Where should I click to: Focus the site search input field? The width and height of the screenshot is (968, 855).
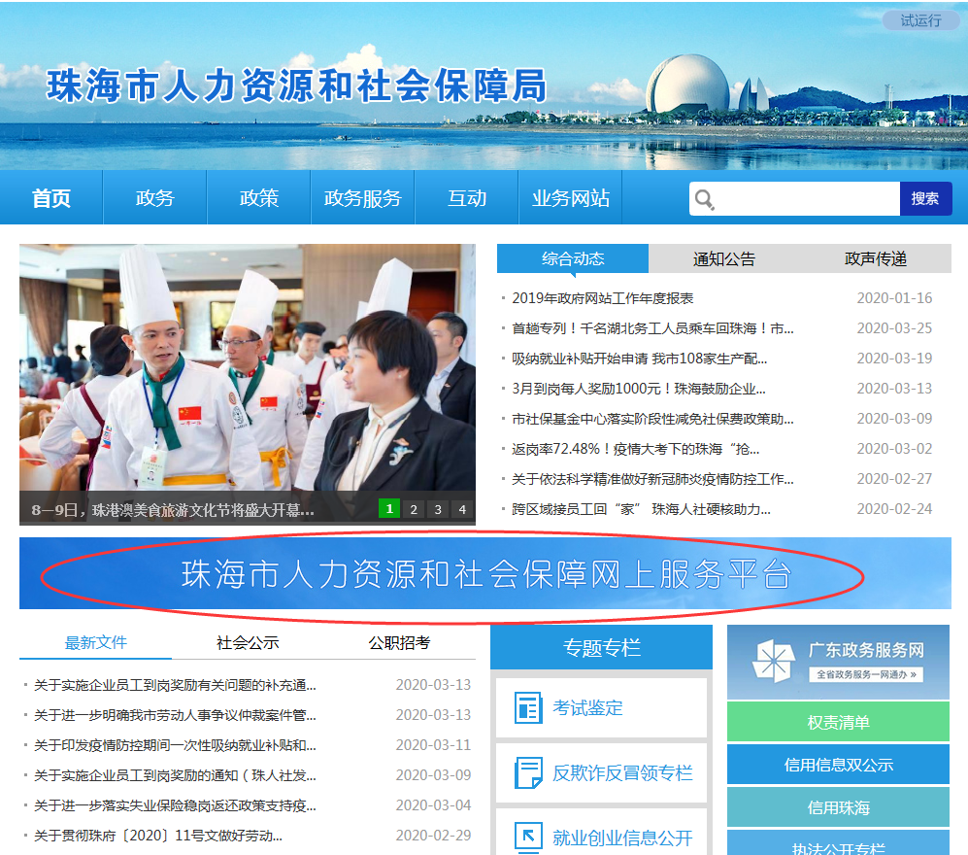[x=794, y=198]
